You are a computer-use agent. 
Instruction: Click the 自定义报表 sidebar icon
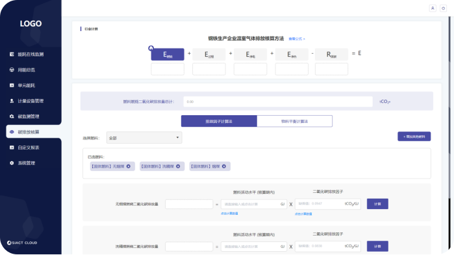coord(12,148)
